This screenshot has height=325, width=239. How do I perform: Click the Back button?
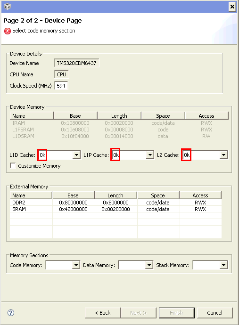(x=102, y=313)
